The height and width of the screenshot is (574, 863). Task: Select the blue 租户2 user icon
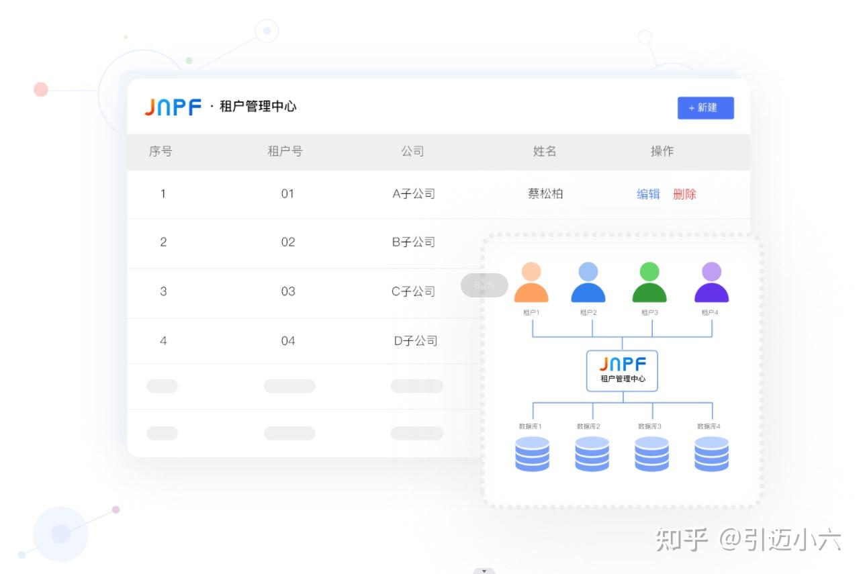(x=588, y=285)
